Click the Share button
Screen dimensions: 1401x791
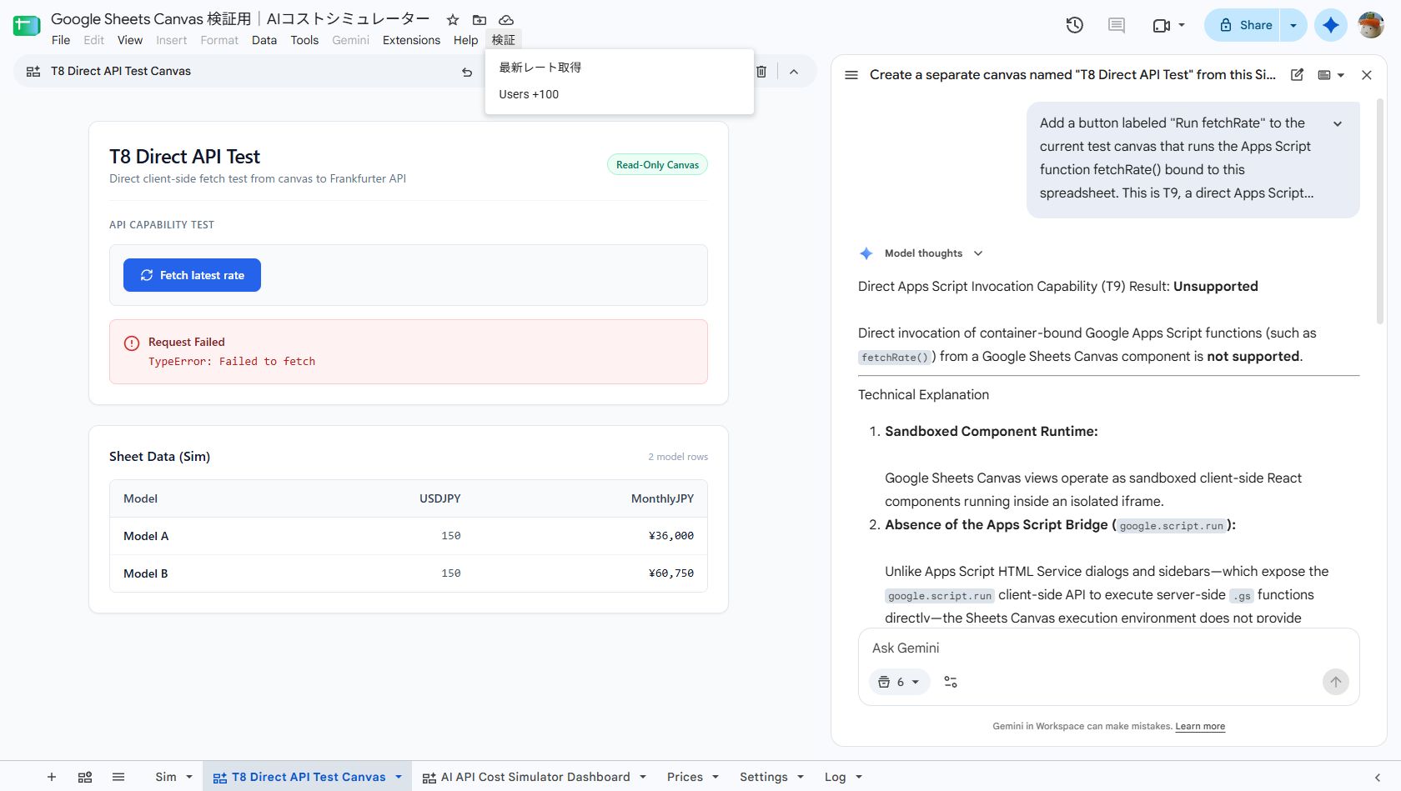tap(1244, 25)
